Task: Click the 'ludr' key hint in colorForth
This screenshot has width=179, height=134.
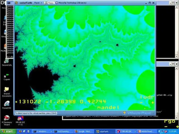Action: (147, 97)
